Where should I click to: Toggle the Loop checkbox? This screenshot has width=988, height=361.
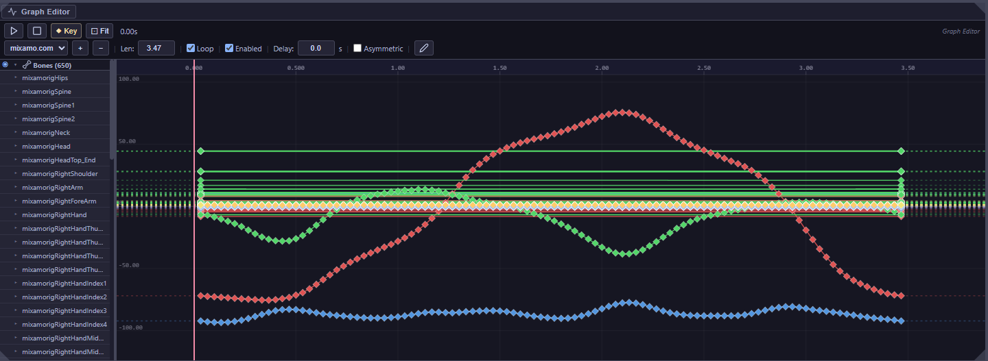tap(191, 48)
